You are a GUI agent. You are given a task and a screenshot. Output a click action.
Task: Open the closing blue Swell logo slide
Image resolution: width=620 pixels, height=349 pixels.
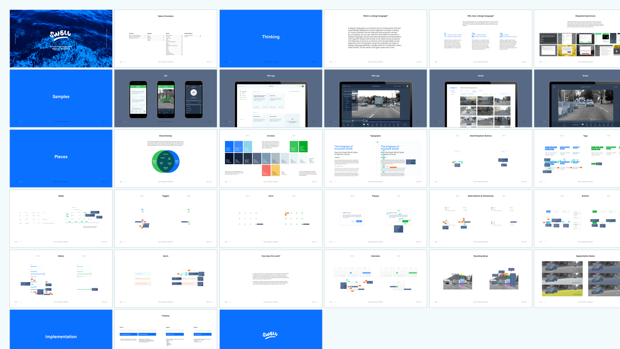(271, 329)
